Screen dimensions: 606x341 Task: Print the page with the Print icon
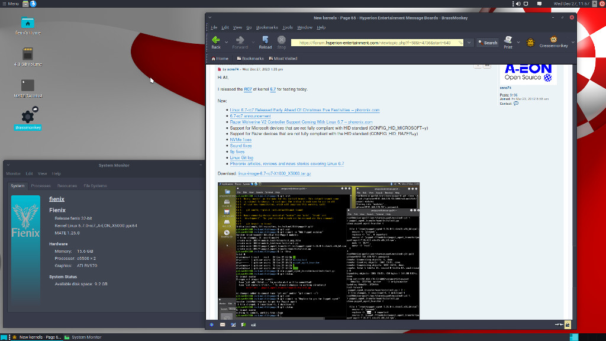(508, 42)
